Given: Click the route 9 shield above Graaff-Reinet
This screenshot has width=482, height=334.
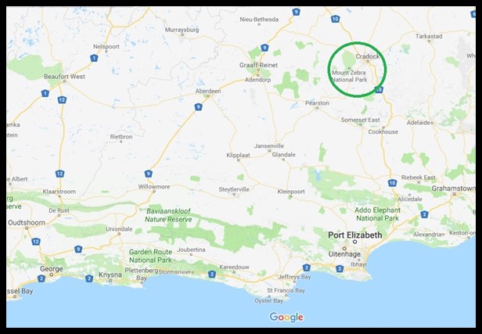Looking at the screenshot, I should [264, 48].
